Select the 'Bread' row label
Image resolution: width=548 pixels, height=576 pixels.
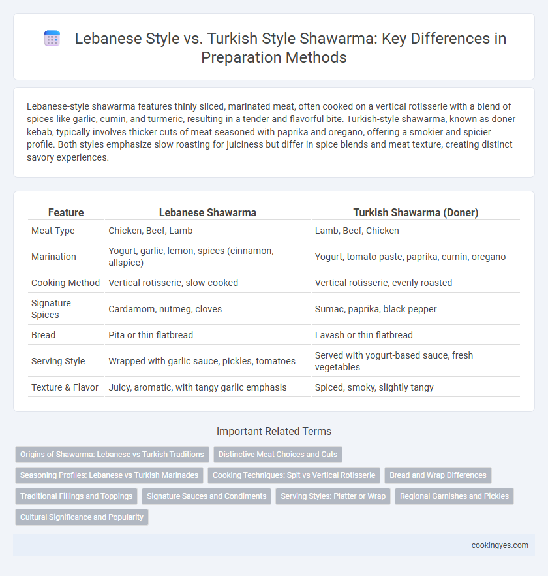[x=43, y=335]
